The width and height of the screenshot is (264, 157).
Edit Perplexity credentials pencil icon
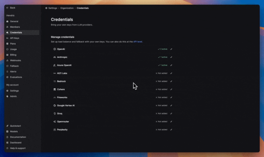(x=171, y=130)
